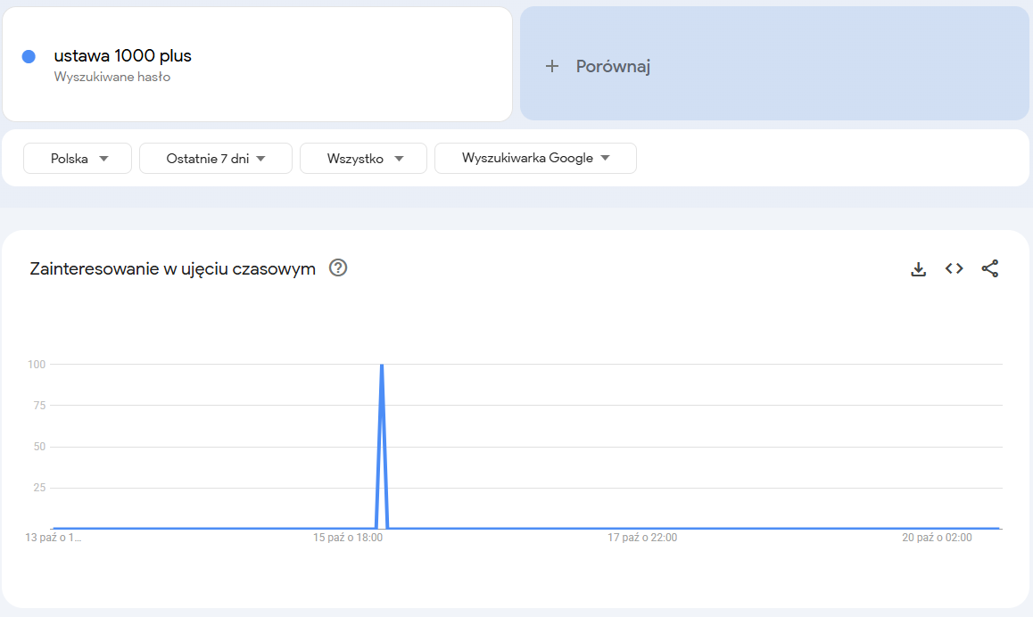This screenshot has width=1033, height=617.
Task: Download the interest over time chart data
Action: (x=918, y=268)
